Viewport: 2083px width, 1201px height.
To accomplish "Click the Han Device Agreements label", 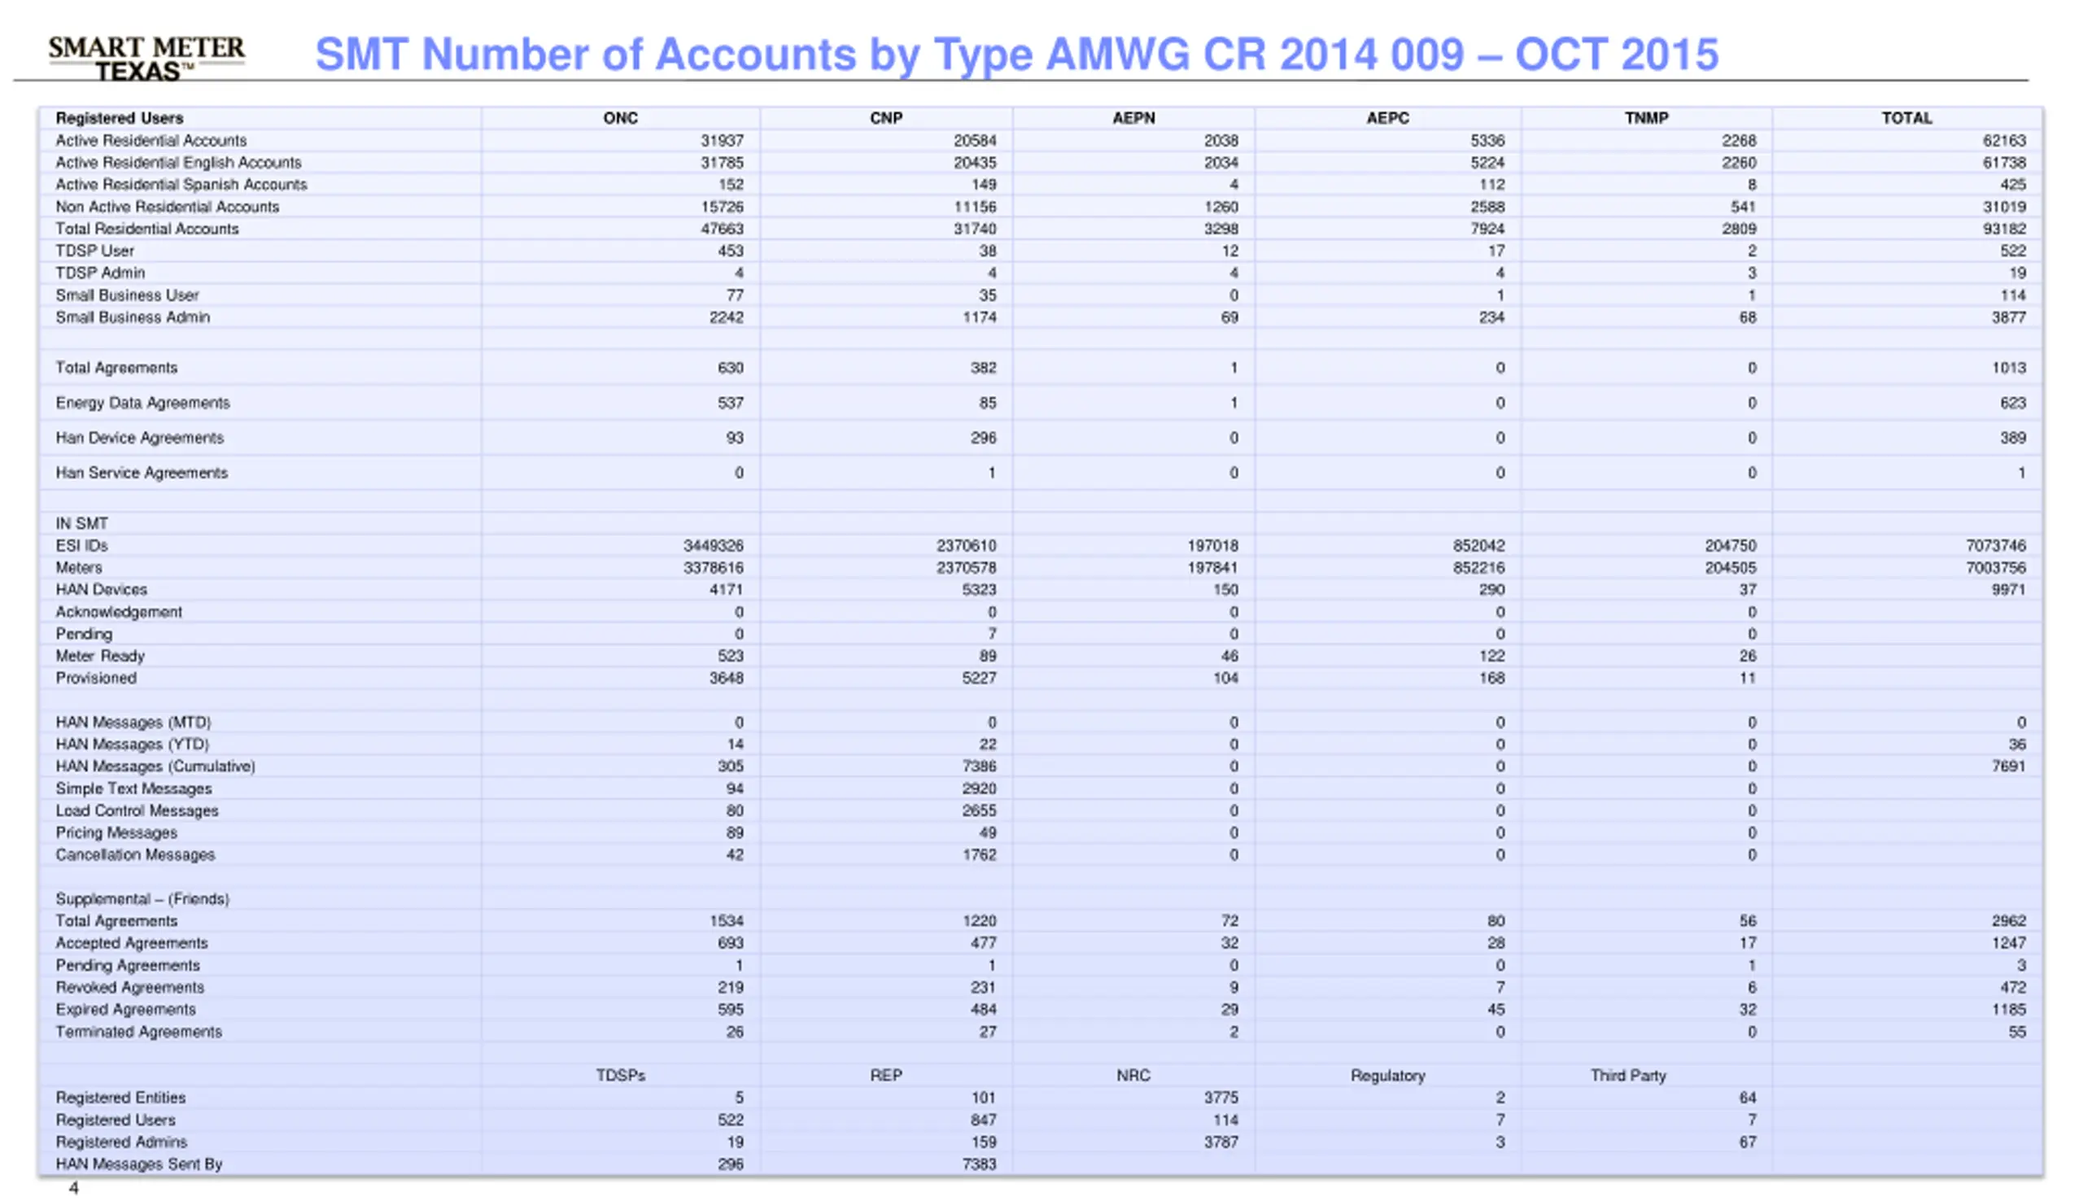I will (139, 438).
